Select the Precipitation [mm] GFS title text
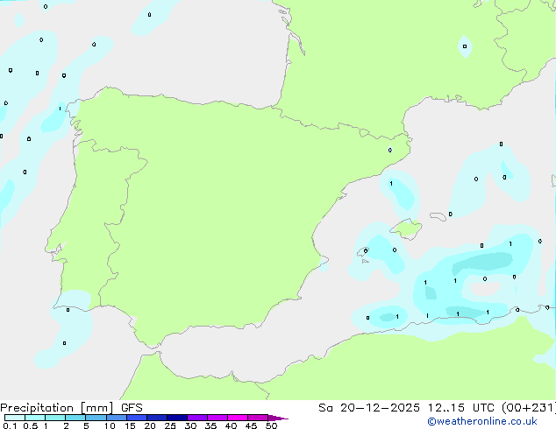Image resolution: width=556 pixels, height=429 pixels. pyautogui.click(x=71, y=408)
